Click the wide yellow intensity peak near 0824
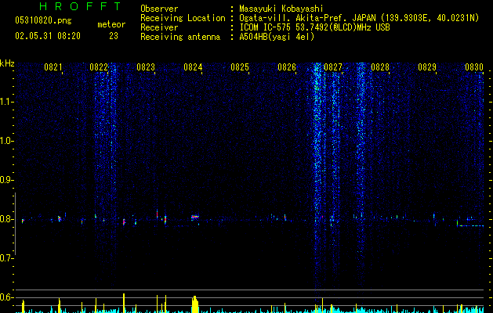Screen dimensions: 493x313 (195, 304)
